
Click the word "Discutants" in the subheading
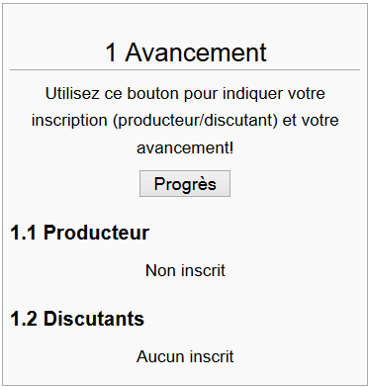click(94, 319)
